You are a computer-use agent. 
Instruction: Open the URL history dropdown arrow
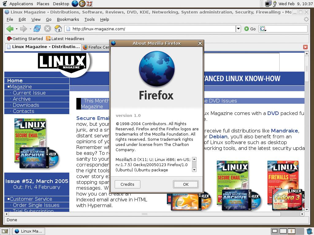[x=238, y=29]
